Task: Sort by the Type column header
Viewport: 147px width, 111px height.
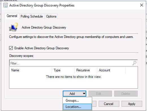Action: (x=63, y=70)
